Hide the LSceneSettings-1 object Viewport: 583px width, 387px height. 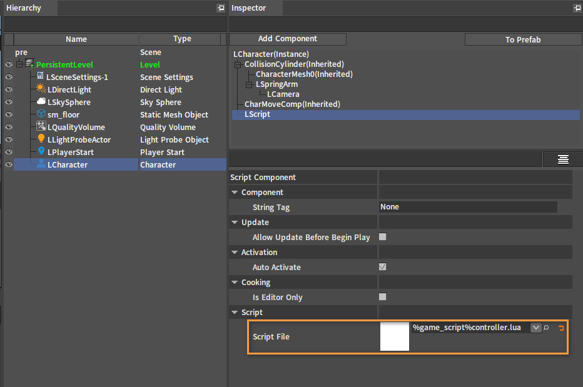click(x=9, y=77)
